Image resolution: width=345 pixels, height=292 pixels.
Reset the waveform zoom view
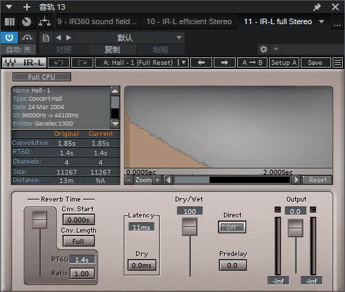pos(318,180)
